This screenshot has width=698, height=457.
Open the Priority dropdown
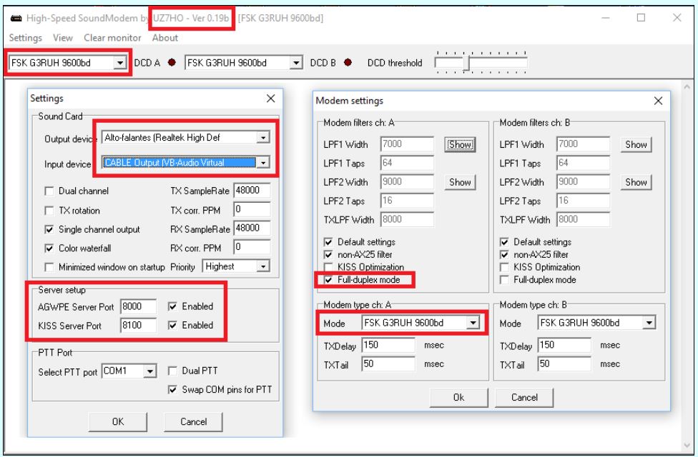[x=263, y=266]
